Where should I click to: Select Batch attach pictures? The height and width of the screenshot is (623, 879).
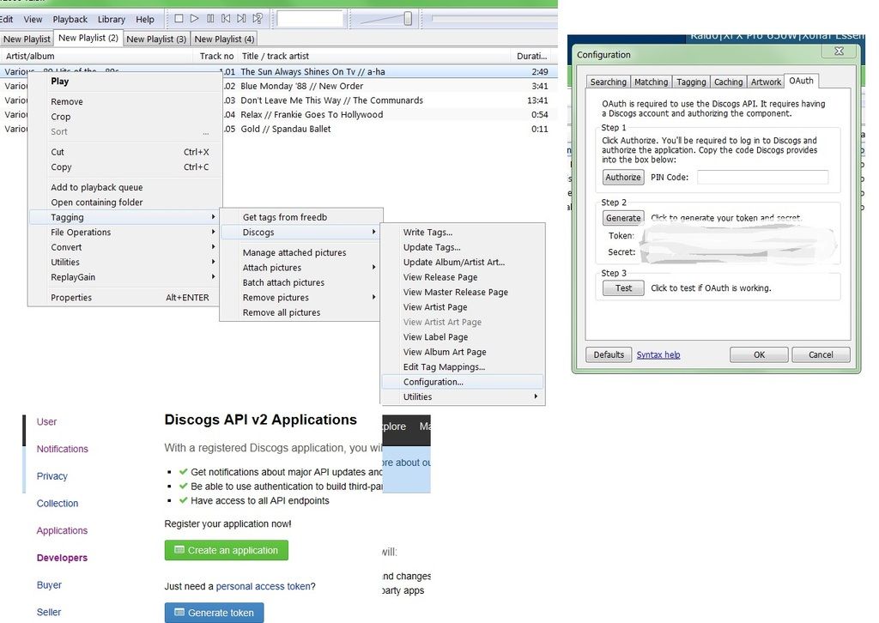coord(301,282)
